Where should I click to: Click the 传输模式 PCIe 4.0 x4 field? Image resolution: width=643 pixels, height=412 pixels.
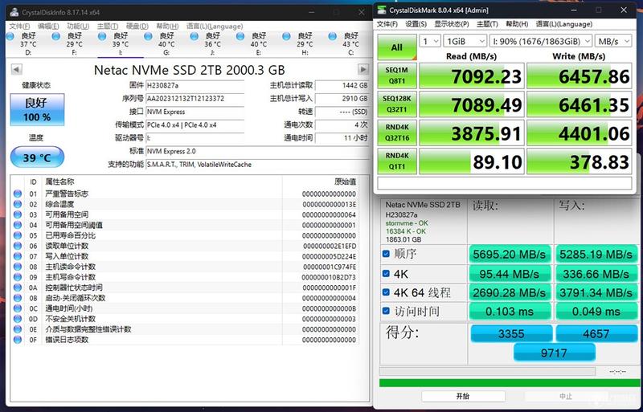coord(195,125)
